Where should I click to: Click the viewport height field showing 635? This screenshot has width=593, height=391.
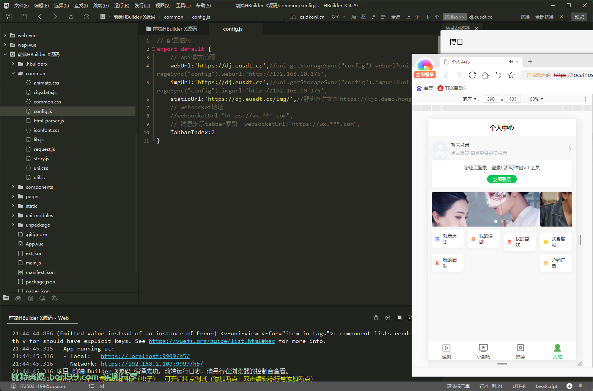pos(513,99)
